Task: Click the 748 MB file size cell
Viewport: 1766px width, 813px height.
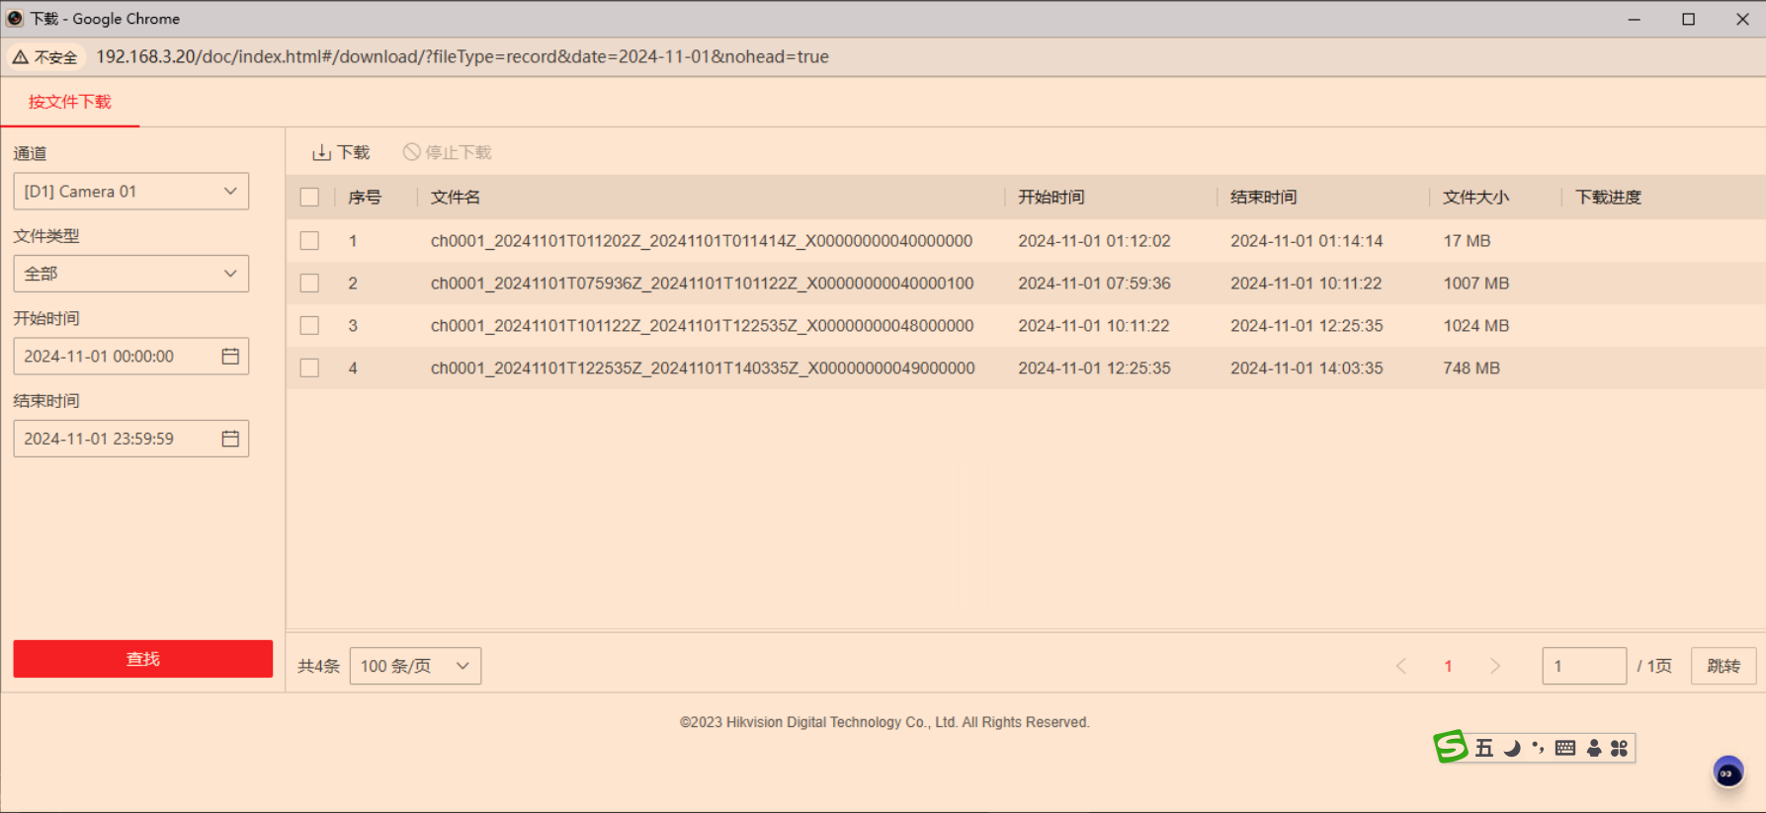Action: pos(1472,368)
